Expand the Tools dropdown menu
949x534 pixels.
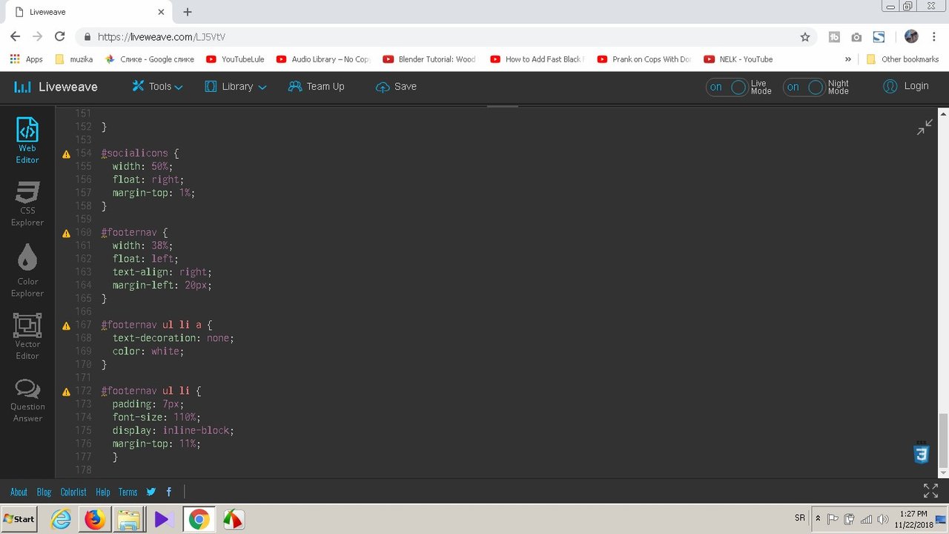[x=157, y=87]
